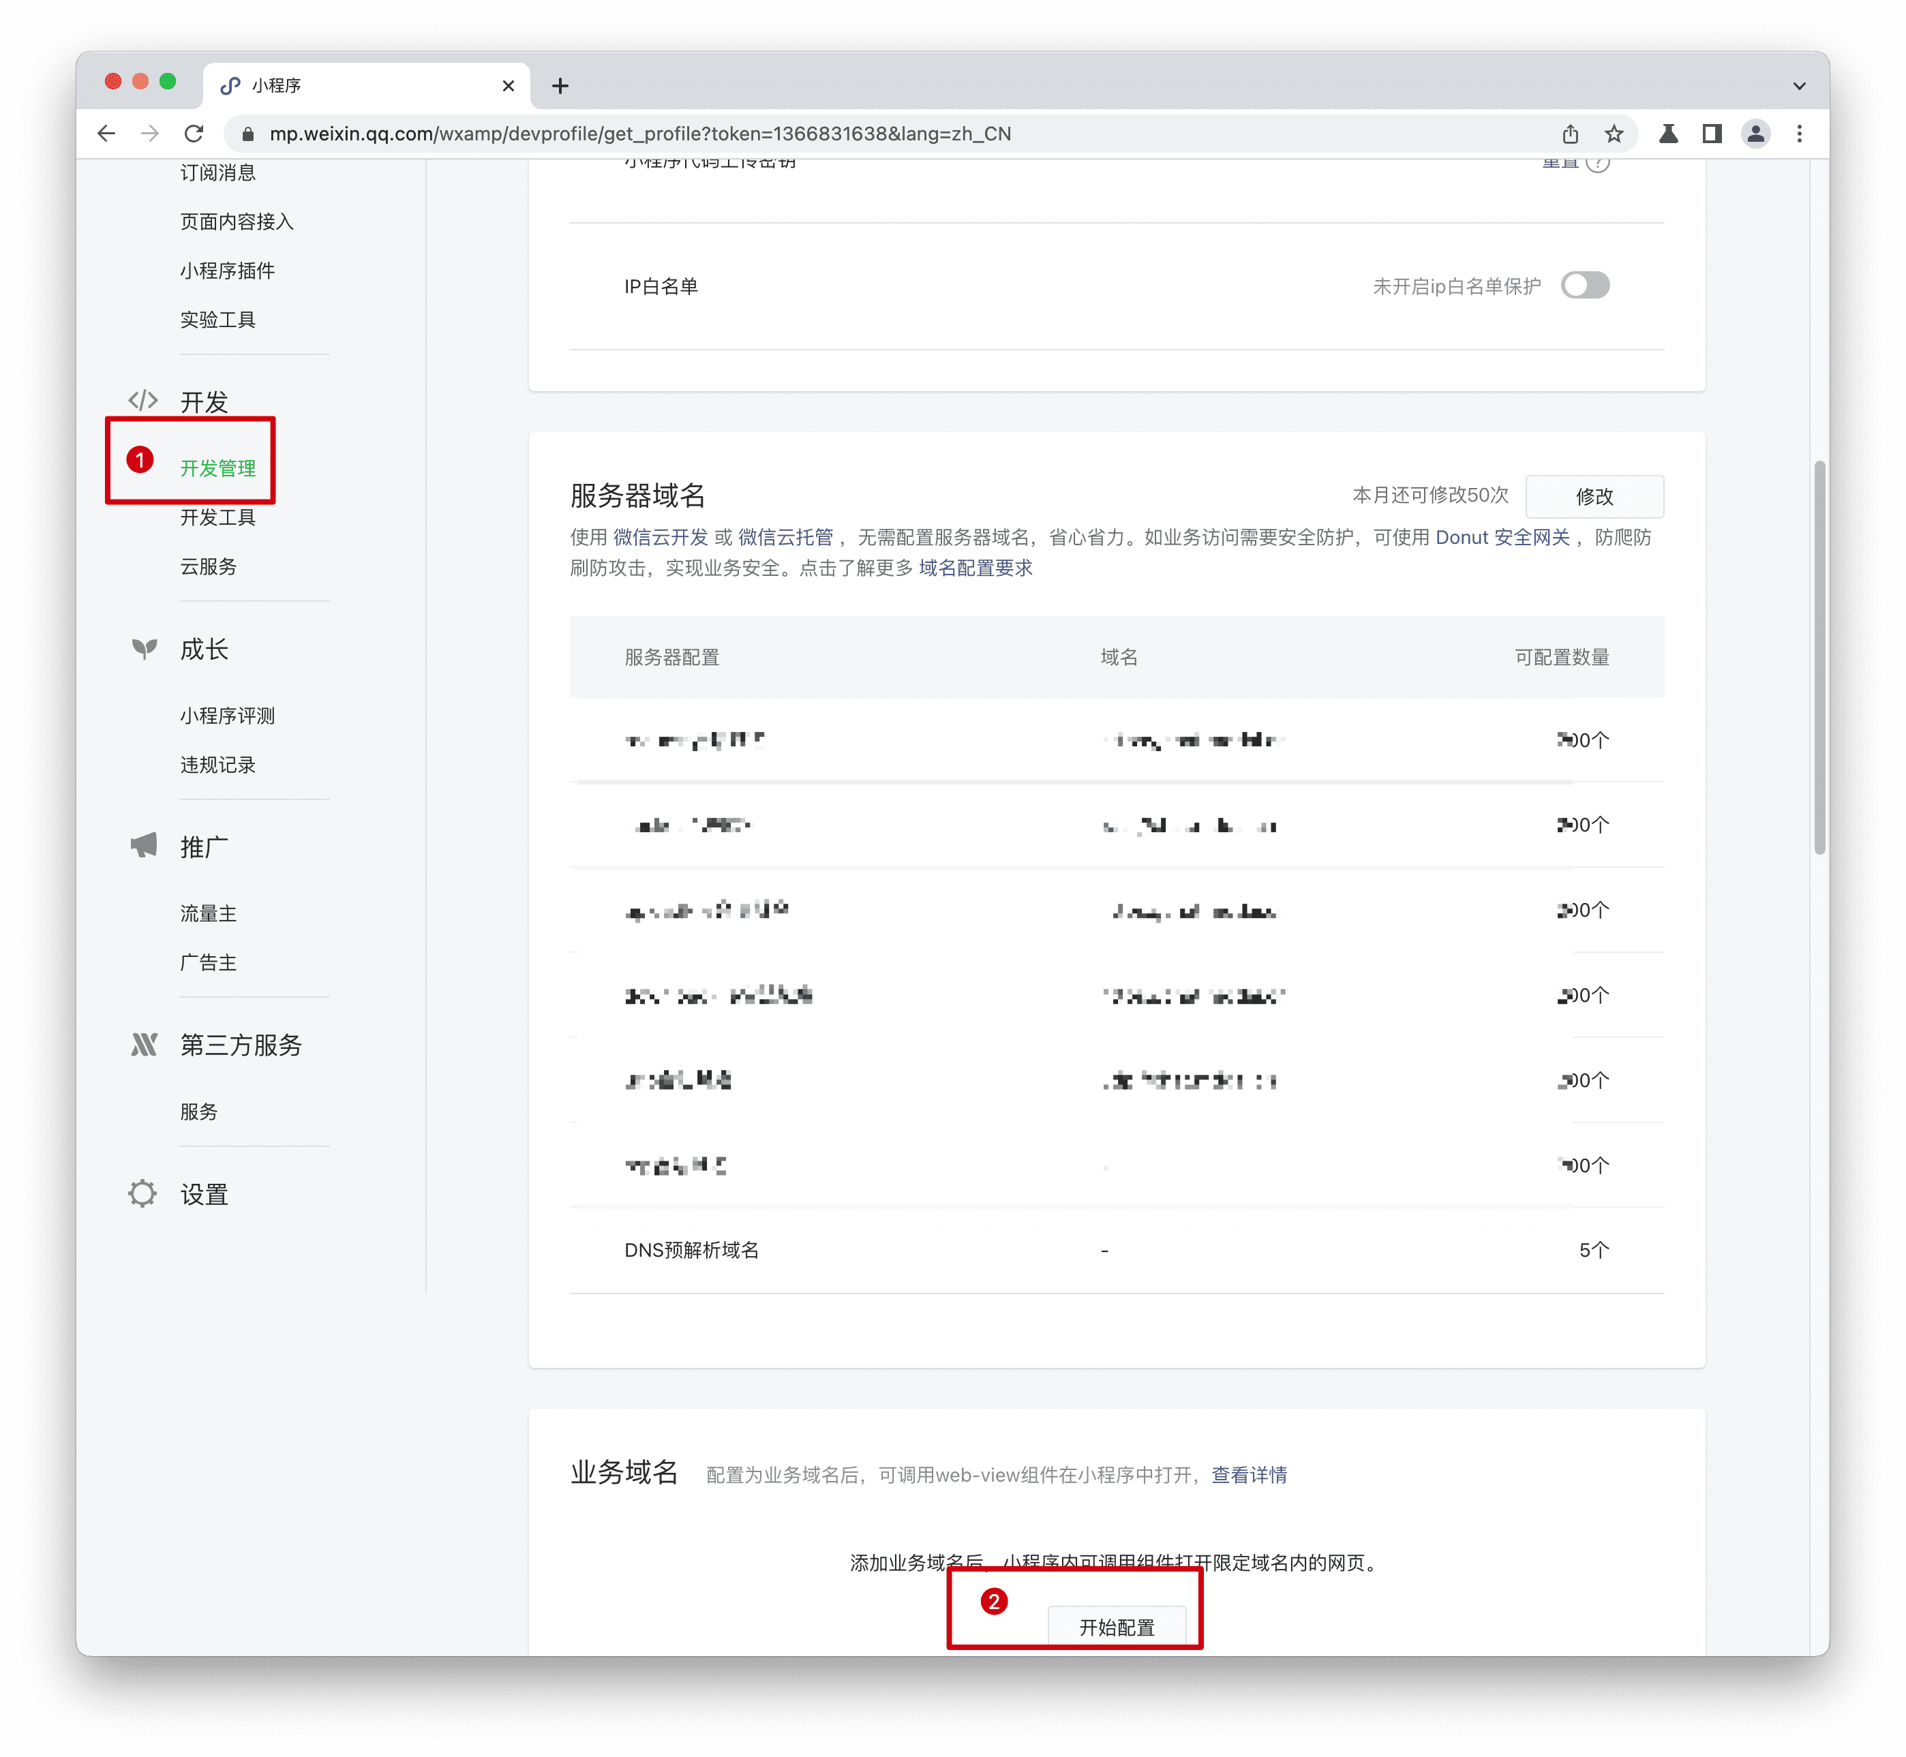Click the IP白名单 label
1906x1757 pixels.
click(661, 286)
